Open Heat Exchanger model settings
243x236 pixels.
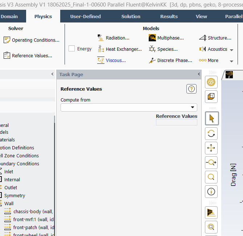point(124,49)
